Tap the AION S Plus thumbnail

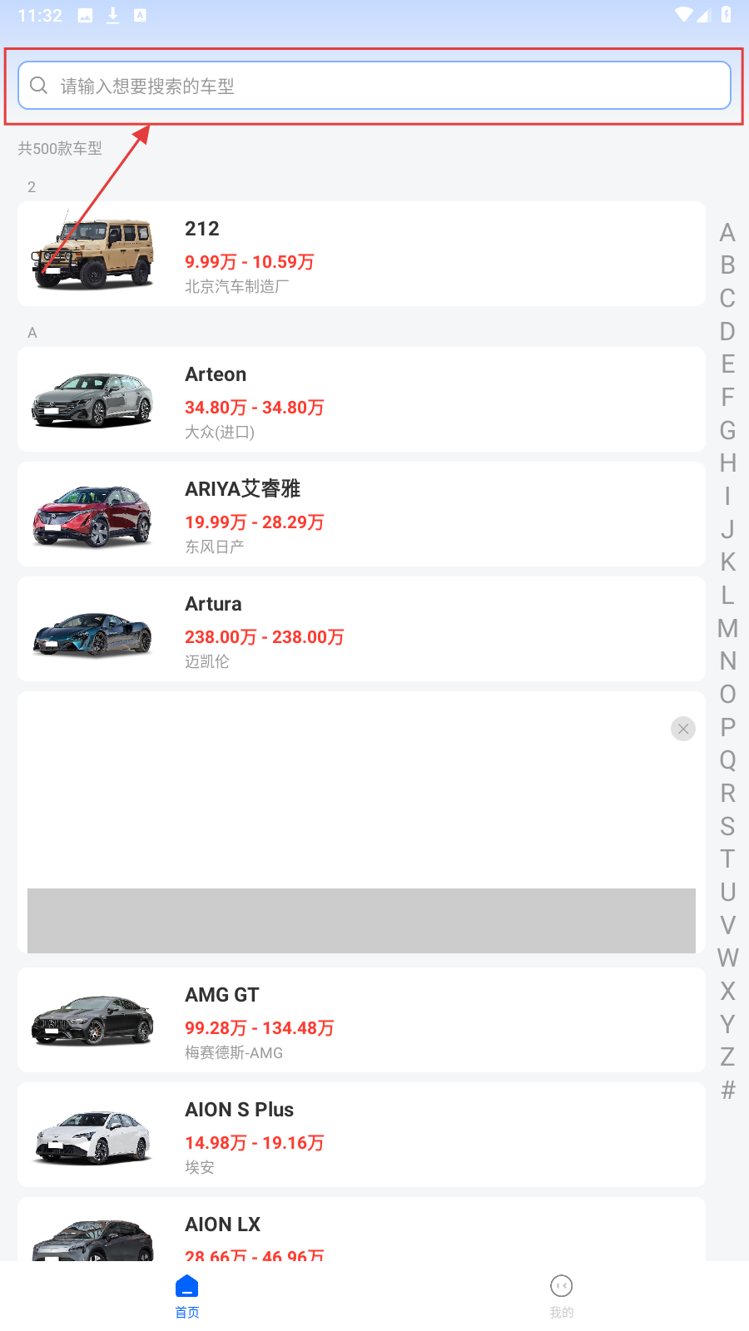[93, 1136]
